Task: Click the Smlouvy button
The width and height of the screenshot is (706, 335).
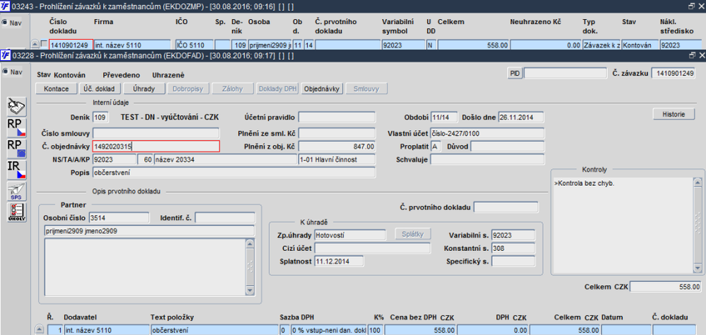Action: pos(366,89)
